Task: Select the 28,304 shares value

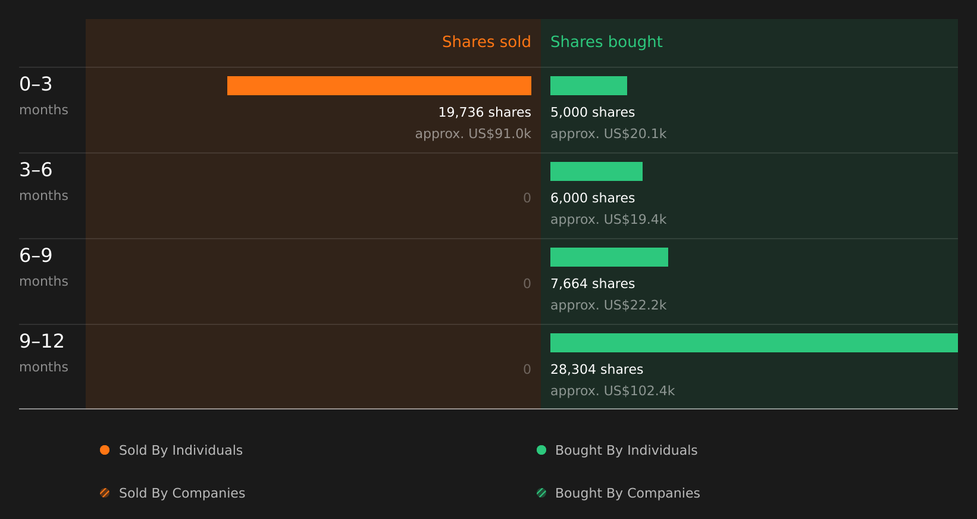Action: pos(597,370)
